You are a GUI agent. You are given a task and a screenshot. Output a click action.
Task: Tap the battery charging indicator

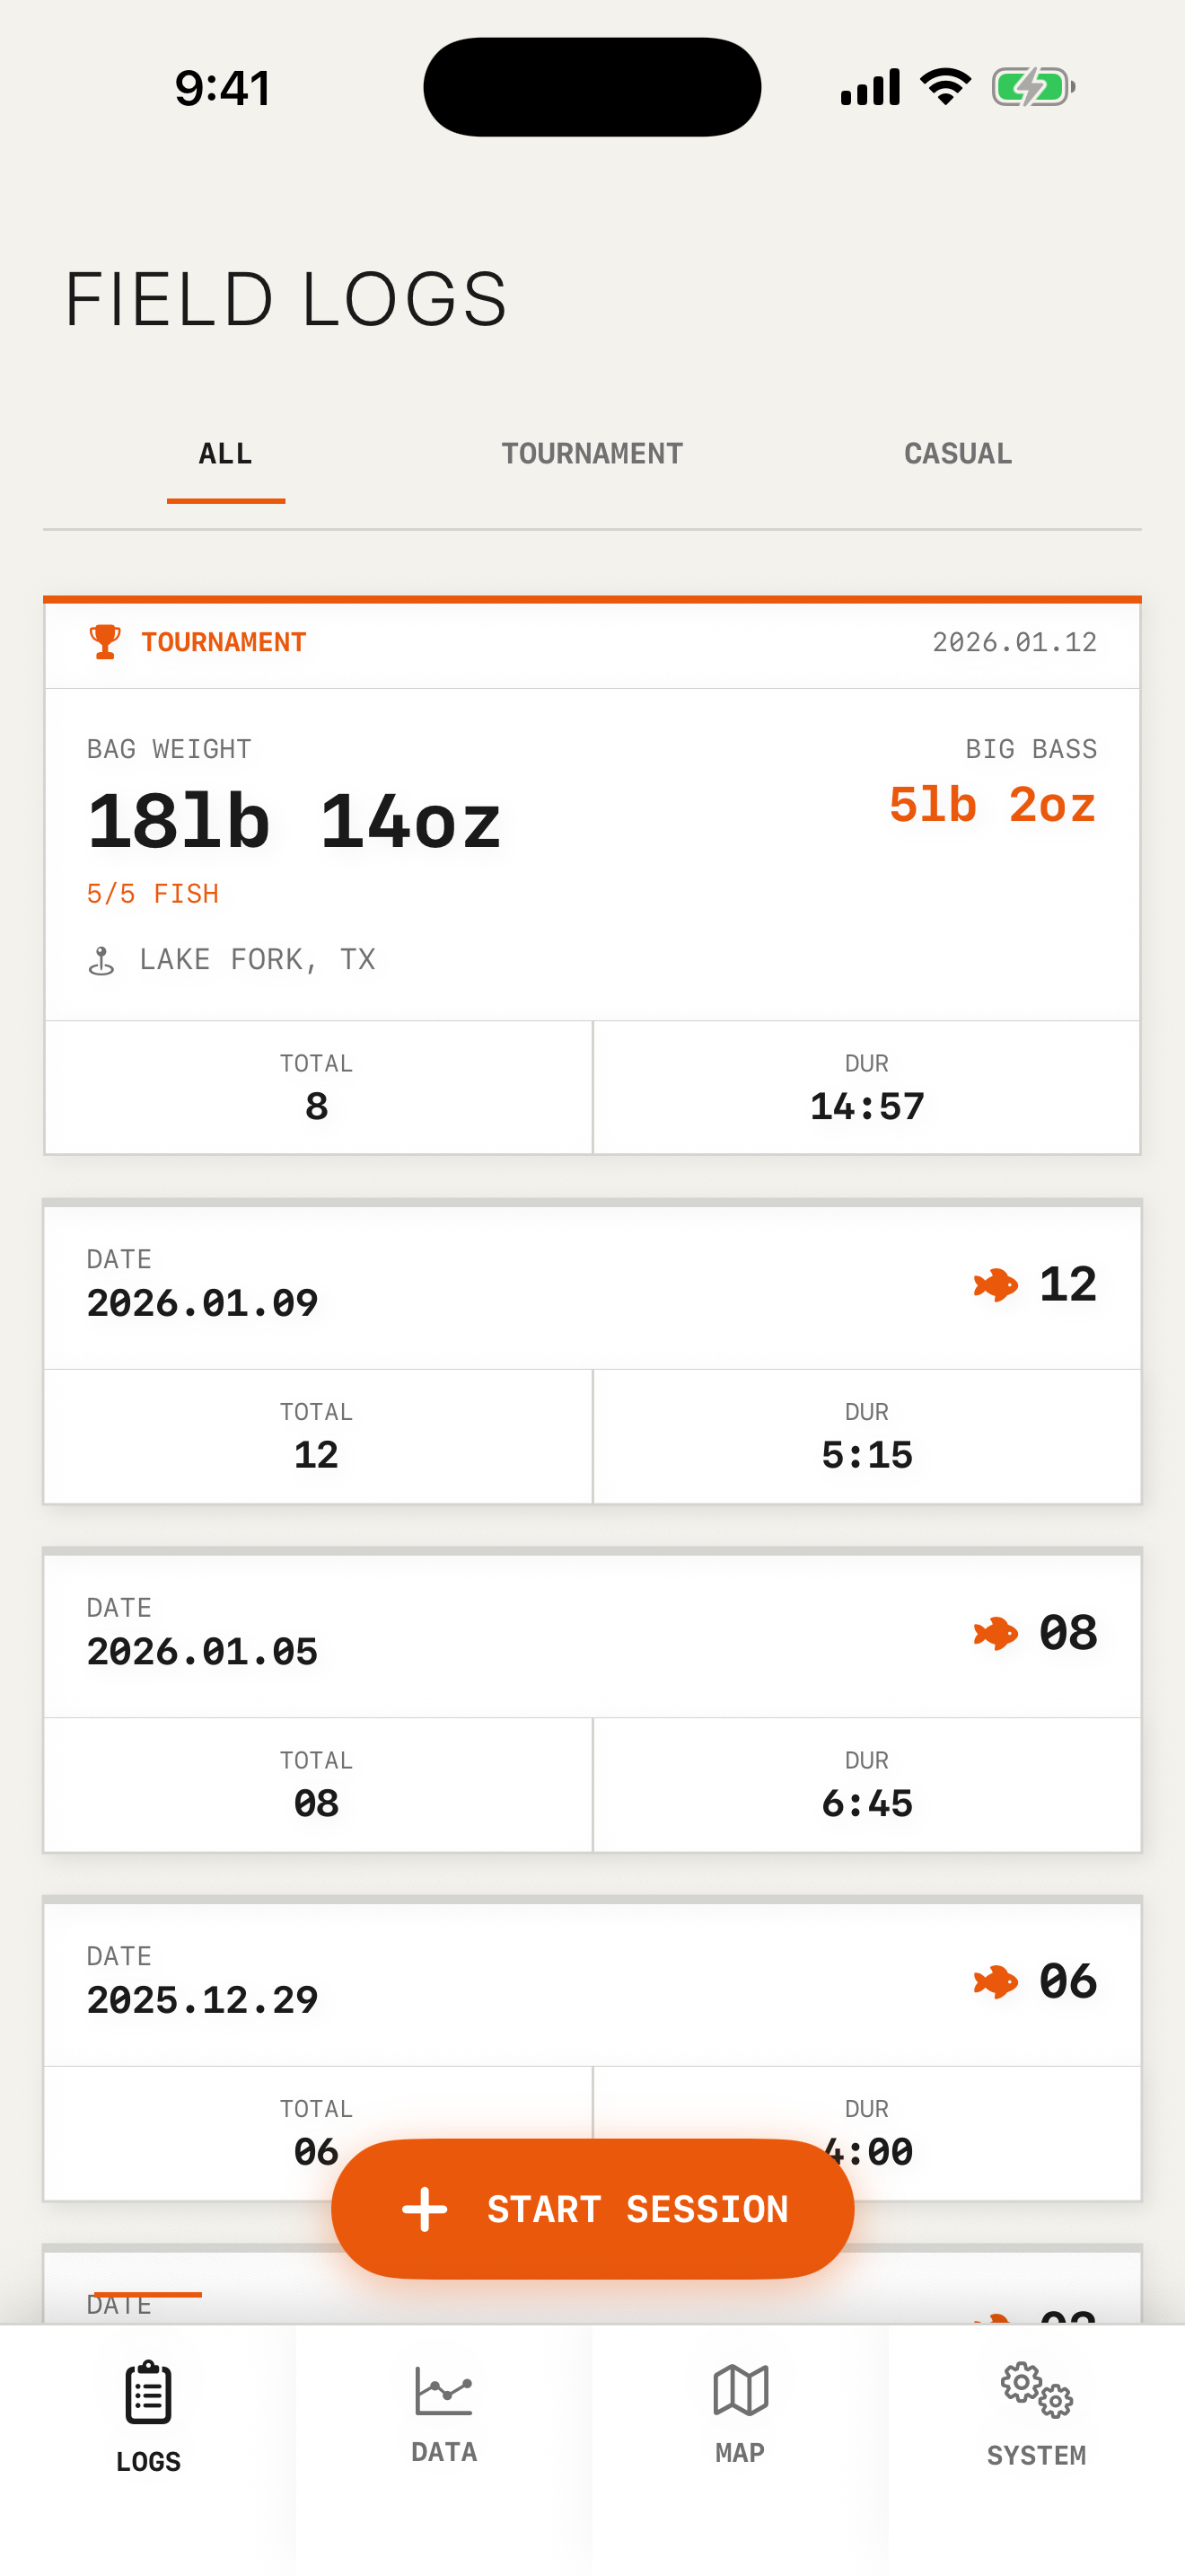point(1032,88)
